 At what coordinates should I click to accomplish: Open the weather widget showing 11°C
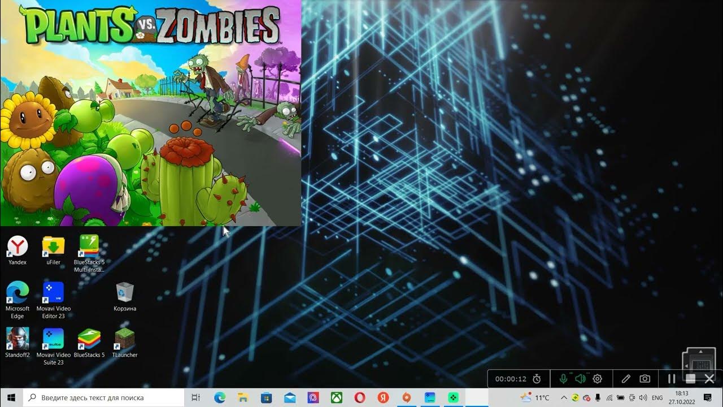point(534,397)
